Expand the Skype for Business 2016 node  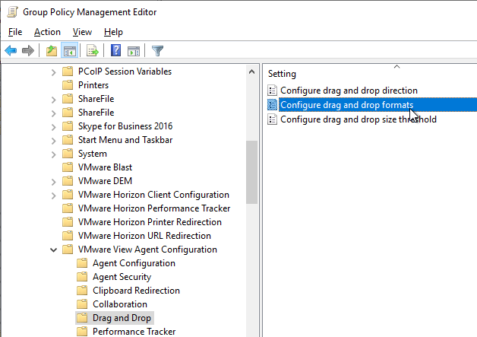point(53,127)
